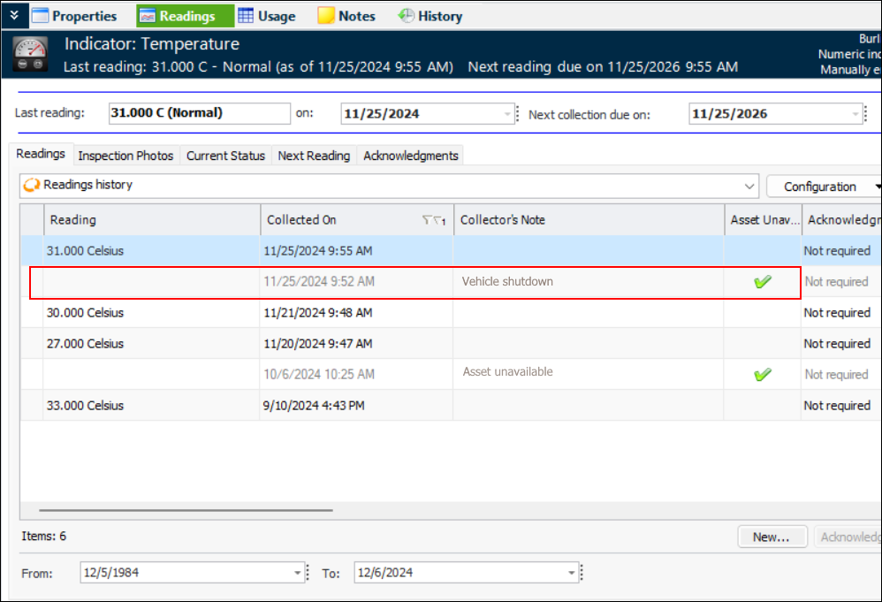This screenshot has width=882, height=602.
Task: Click the New... button
Action: point(772,537)
